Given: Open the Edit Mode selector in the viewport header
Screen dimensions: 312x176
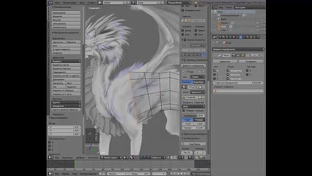Looking at the screenshot, I should point(111,157).
